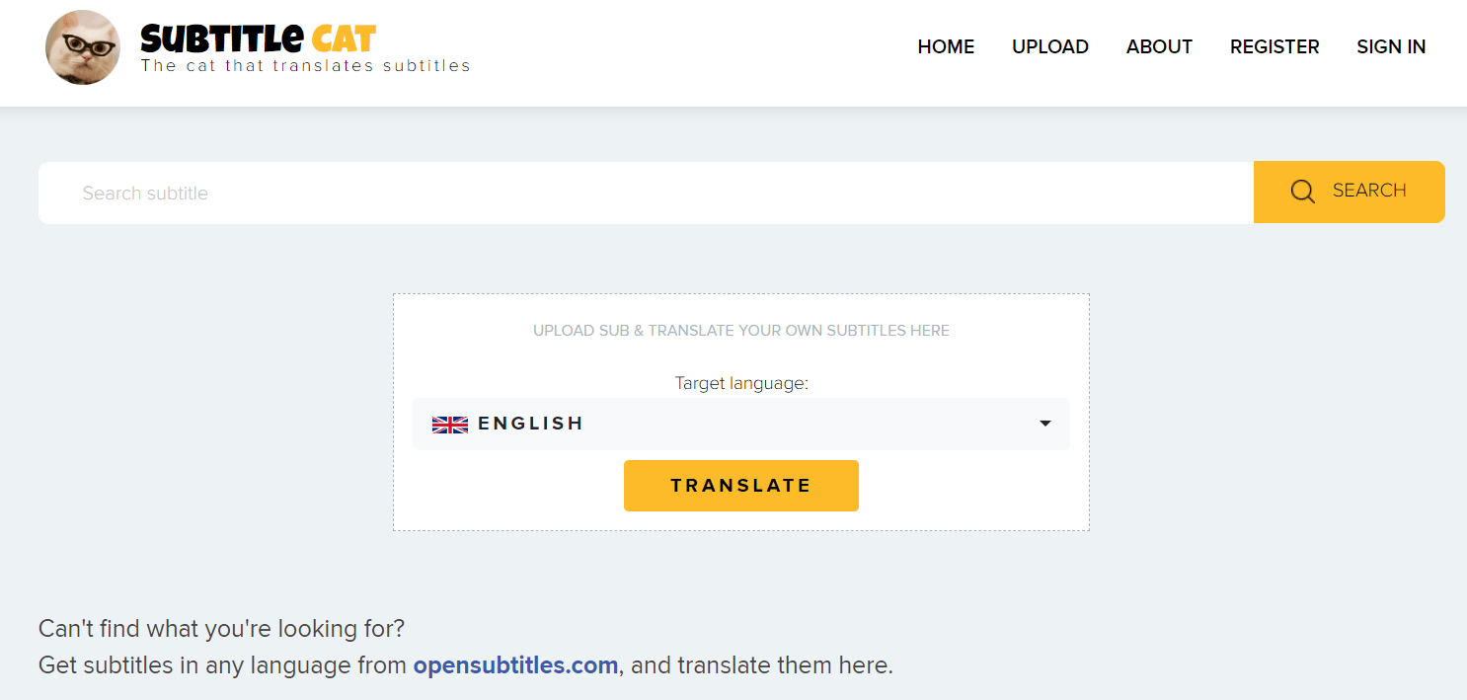
Task: Select SIGN IN from the navigation
Action: [1390, 46]
